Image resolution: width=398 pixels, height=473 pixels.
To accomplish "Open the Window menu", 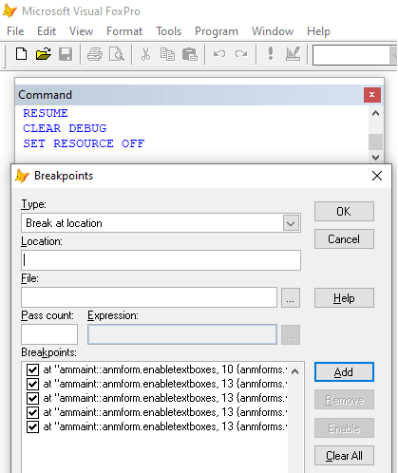I will (x=273, y=31).
